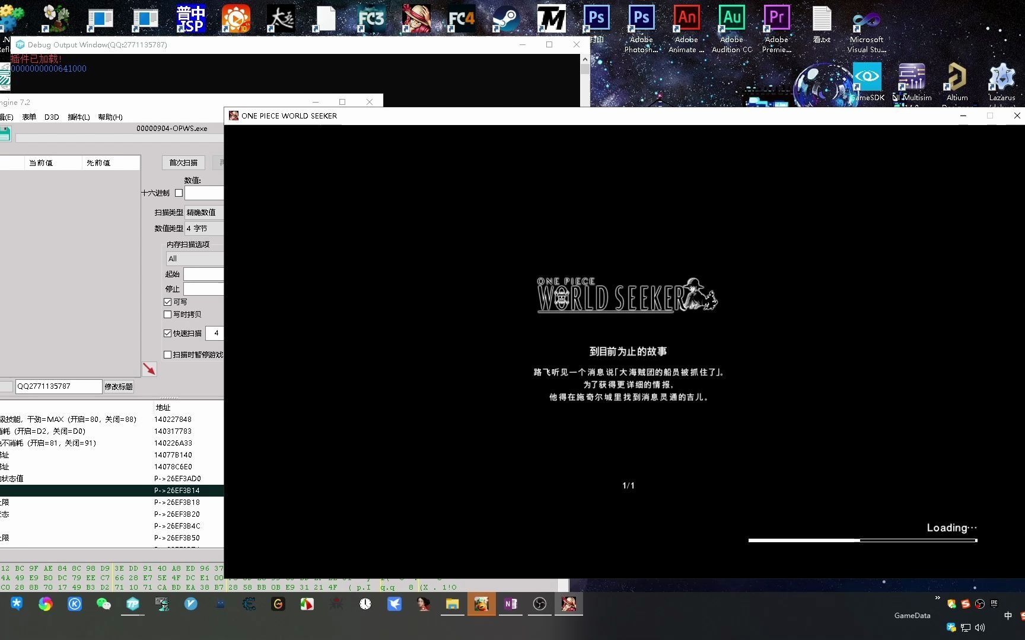The width and height of the screenshot is (1025, 640).
Task: Click the 首次扫描 (first scan) button
Action: point(183,162)
